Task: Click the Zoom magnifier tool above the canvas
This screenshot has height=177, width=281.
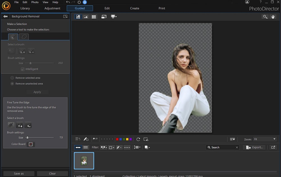Action: point(264,17)
